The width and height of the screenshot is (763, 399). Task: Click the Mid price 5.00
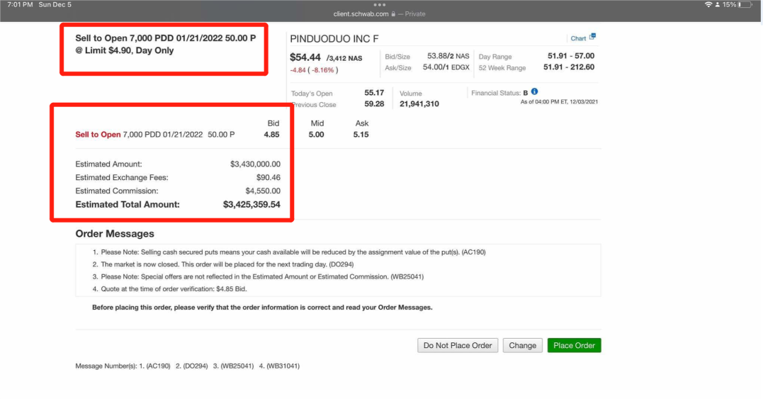(317, 135)
